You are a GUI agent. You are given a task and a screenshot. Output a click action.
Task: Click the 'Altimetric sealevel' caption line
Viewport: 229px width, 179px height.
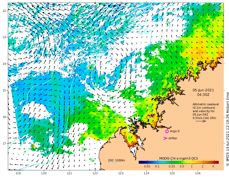pos(206,104)
